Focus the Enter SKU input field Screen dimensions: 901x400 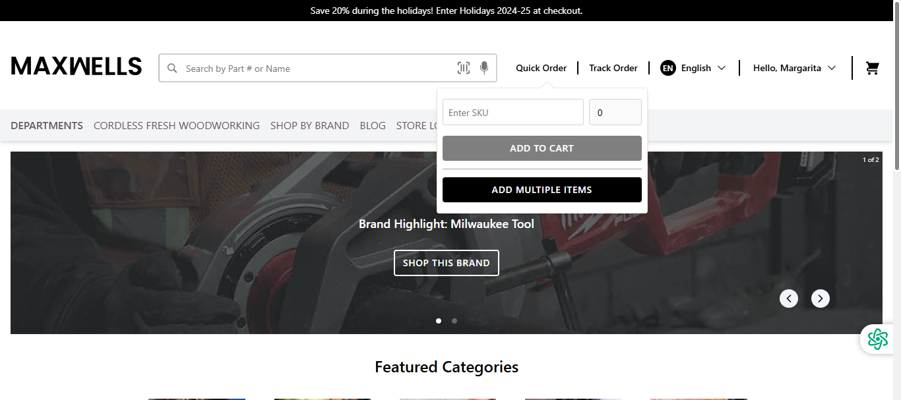(513, 112)
